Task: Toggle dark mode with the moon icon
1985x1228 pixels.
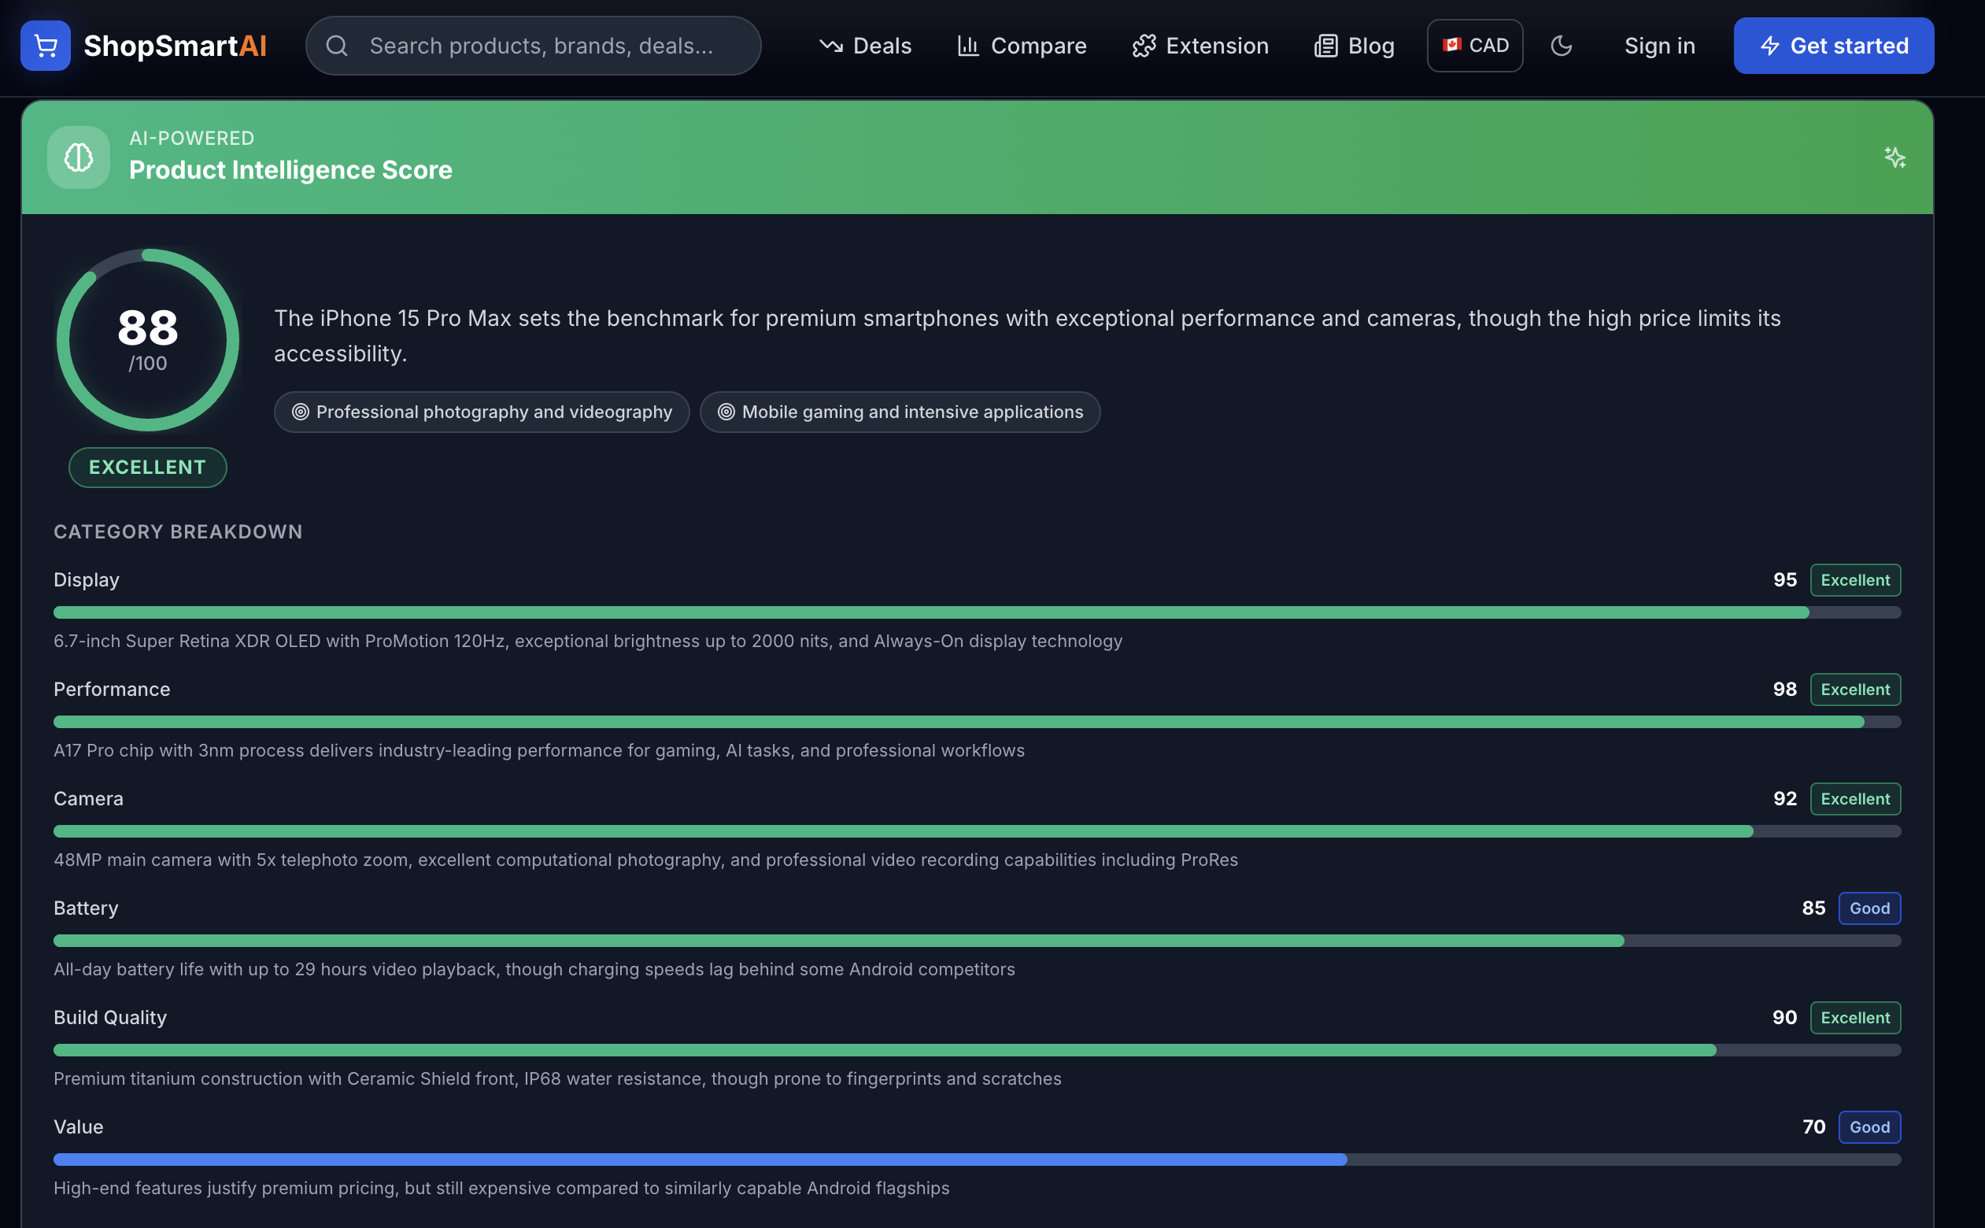Action: coord(1562,46)
